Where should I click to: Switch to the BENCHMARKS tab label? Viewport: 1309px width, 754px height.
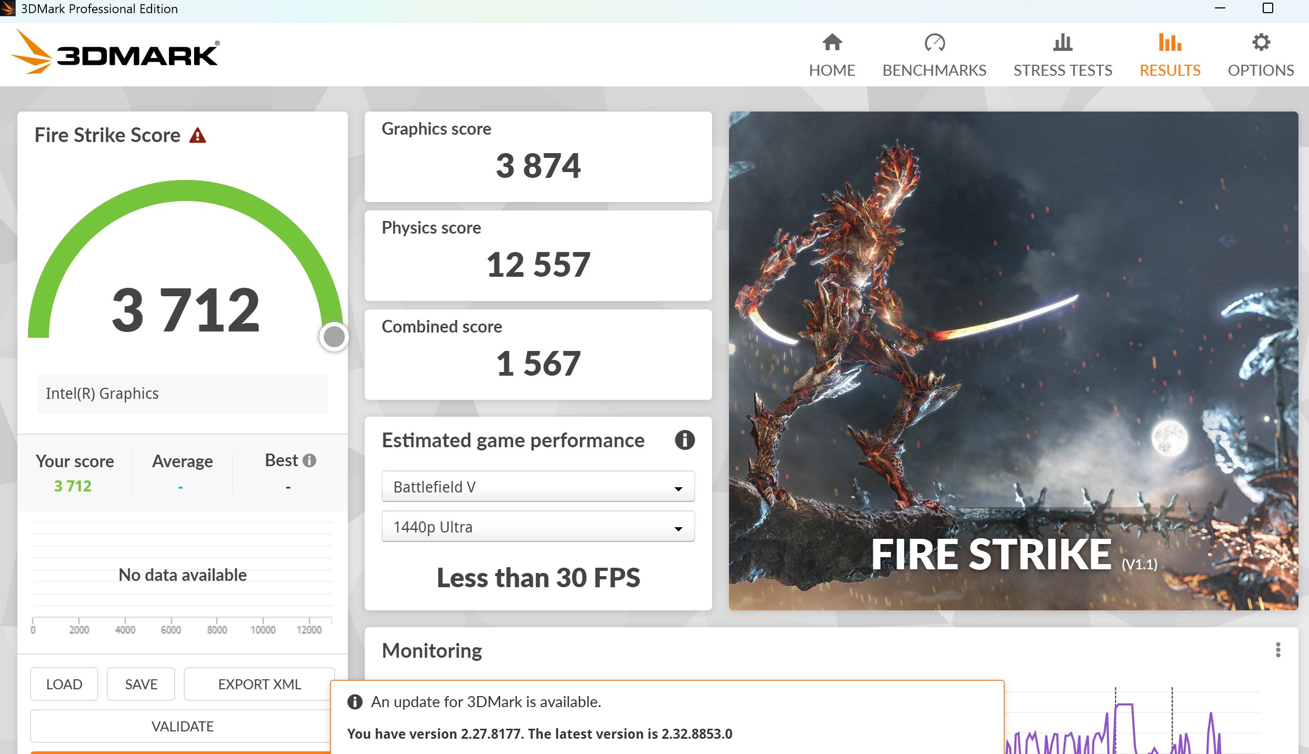tap(934, 71)
